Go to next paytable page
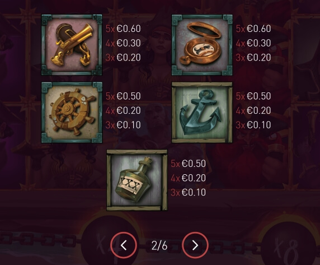 pos(195,245)
